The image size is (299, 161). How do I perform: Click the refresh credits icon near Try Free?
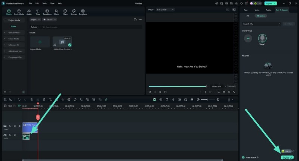coord(293,151)
